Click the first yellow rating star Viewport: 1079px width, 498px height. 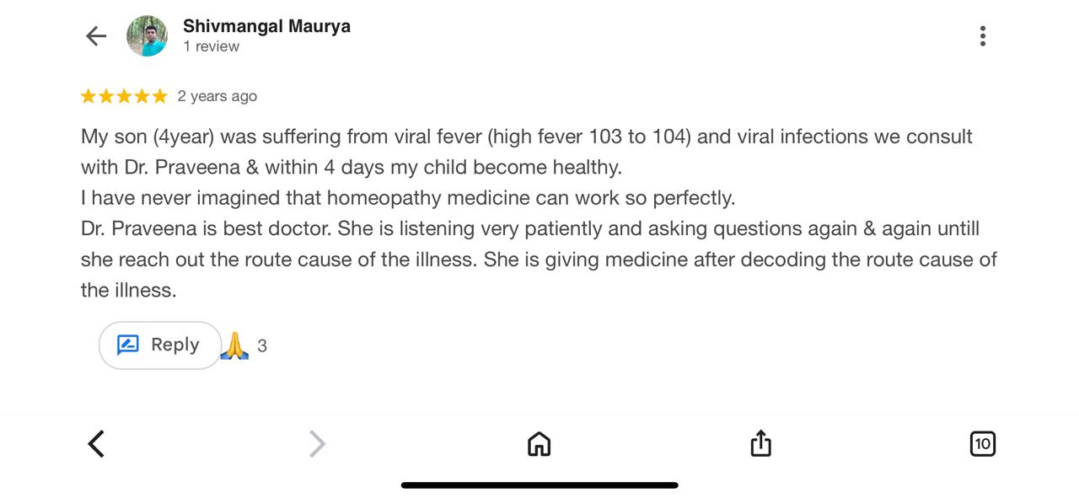tap(89, 97)
